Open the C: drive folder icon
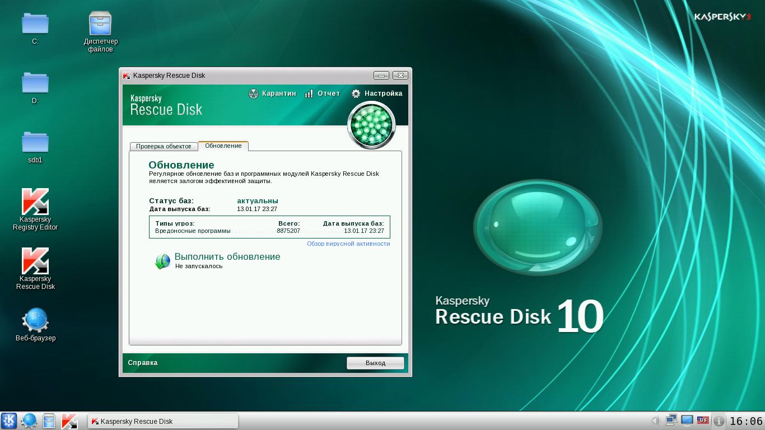 [35, 24]
